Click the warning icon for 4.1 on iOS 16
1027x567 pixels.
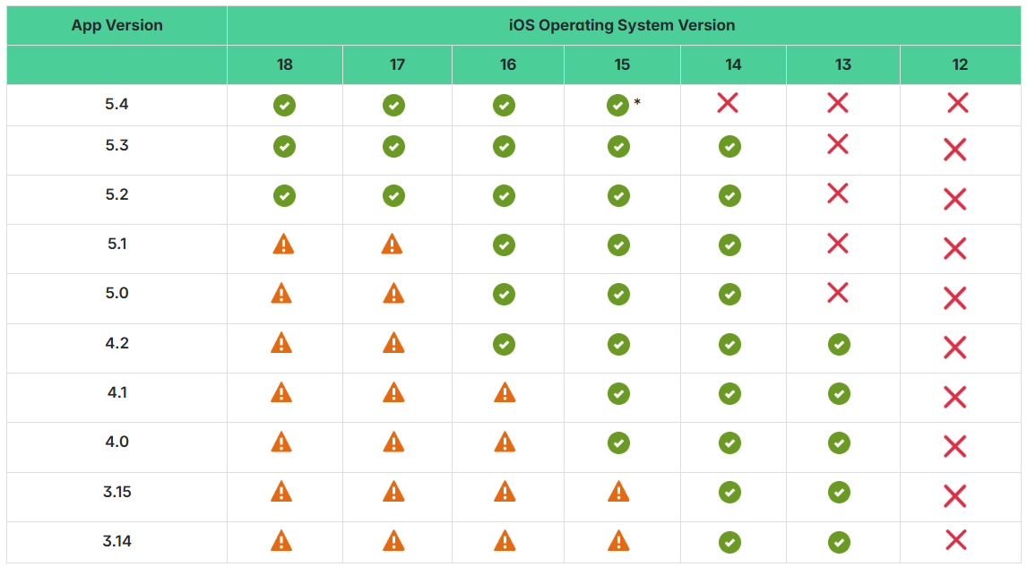click(505, 393)
